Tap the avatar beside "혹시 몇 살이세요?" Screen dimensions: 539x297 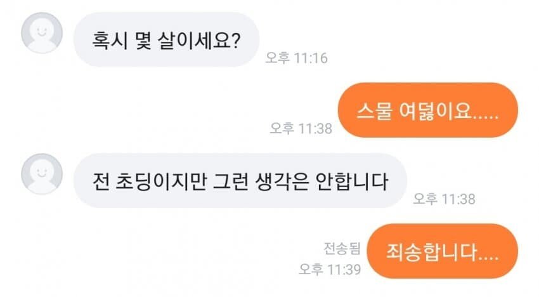click(x=42, y=32)
